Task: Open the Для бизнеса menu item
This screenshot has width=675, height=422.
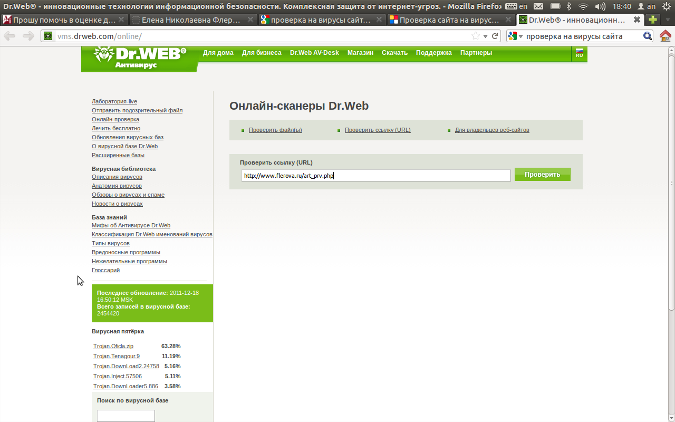Action: click(x=262, y=53)
